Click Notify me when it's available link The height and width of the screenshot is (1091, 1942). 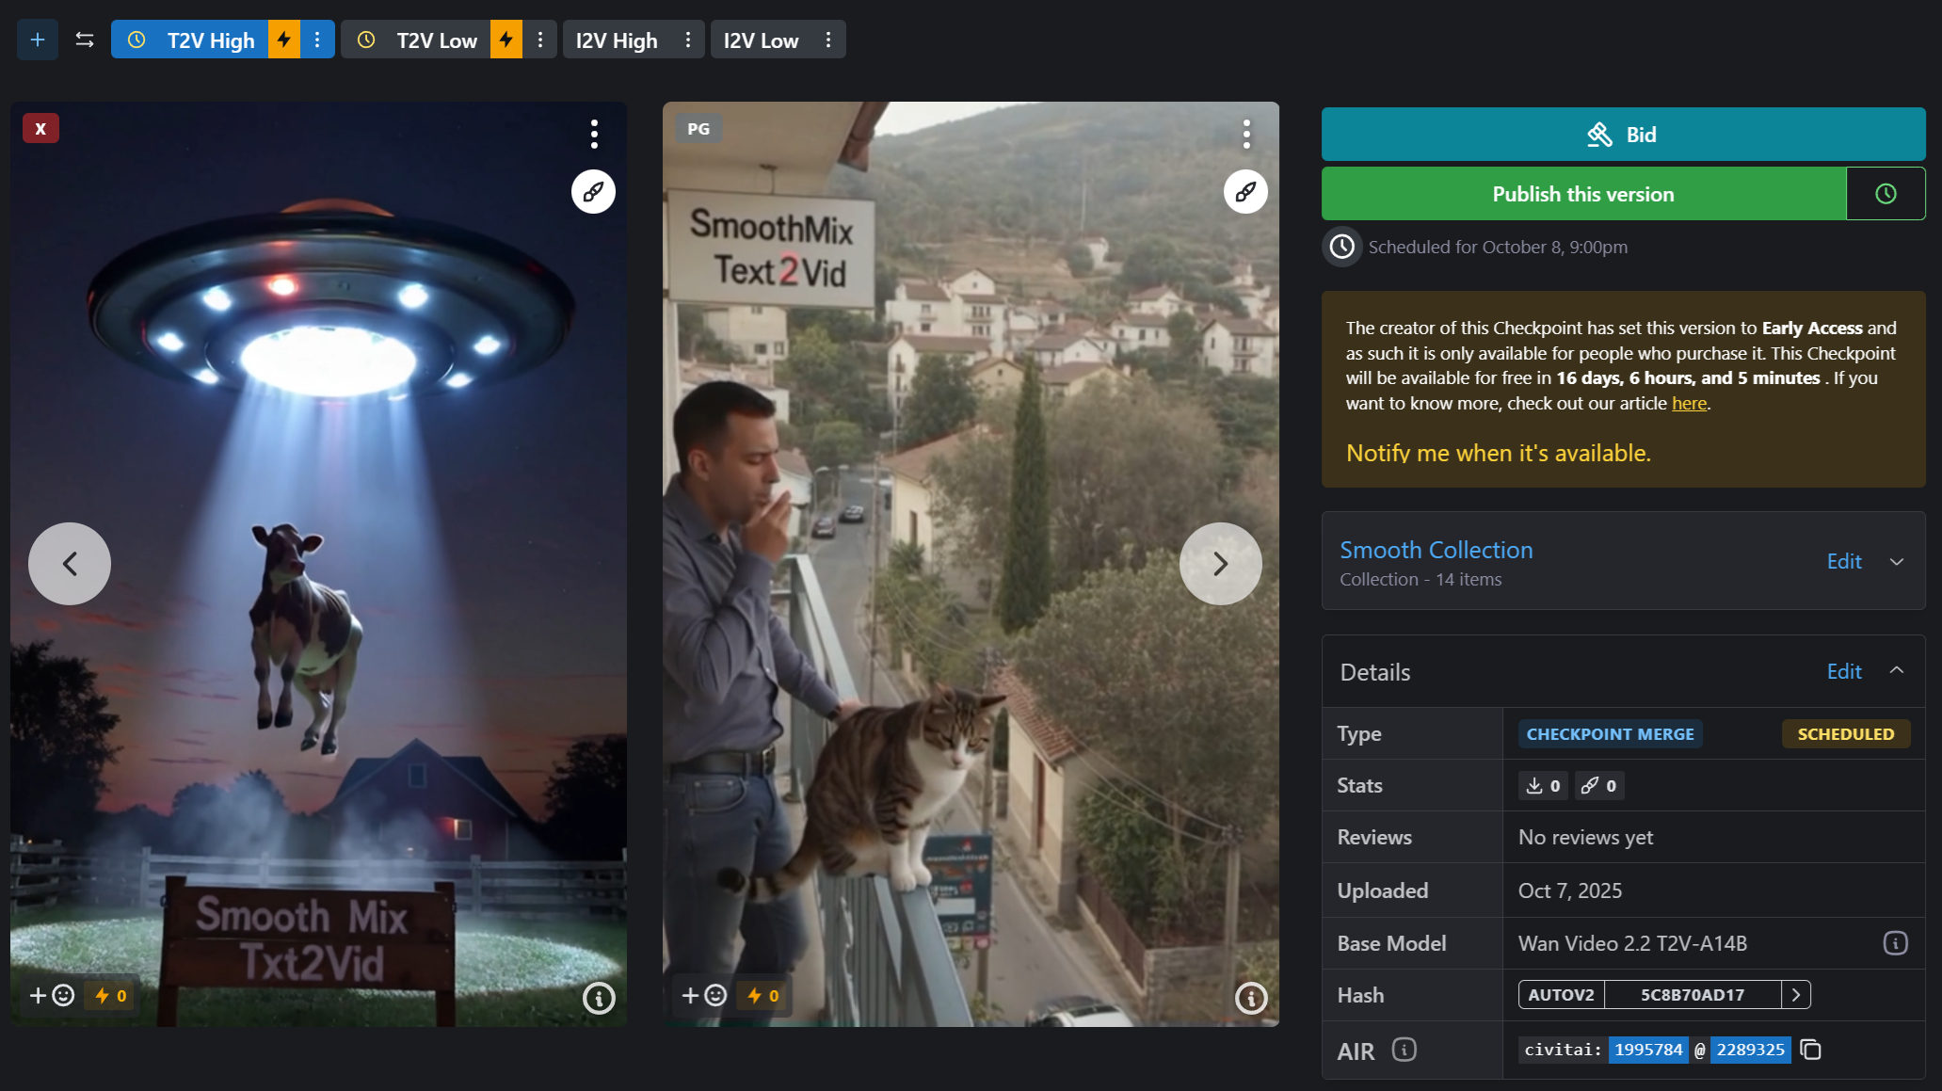1498,453
